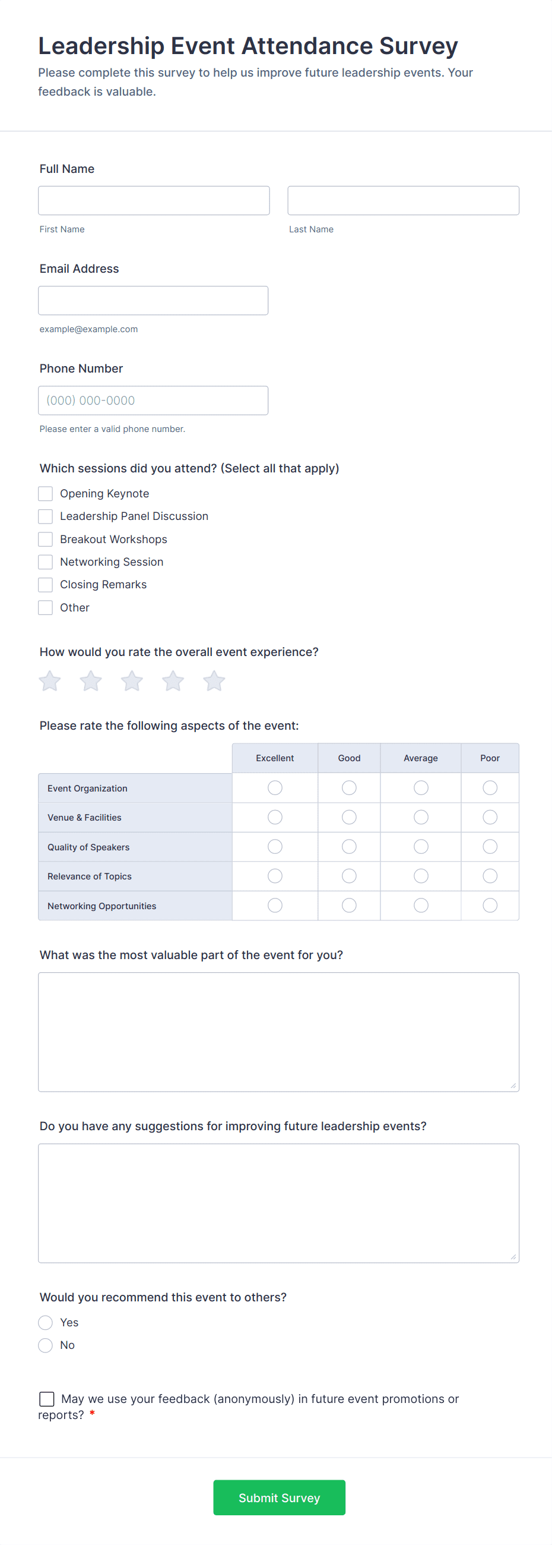Click the third rating star
552x1545 pixels.
click(x=132, y=681)
